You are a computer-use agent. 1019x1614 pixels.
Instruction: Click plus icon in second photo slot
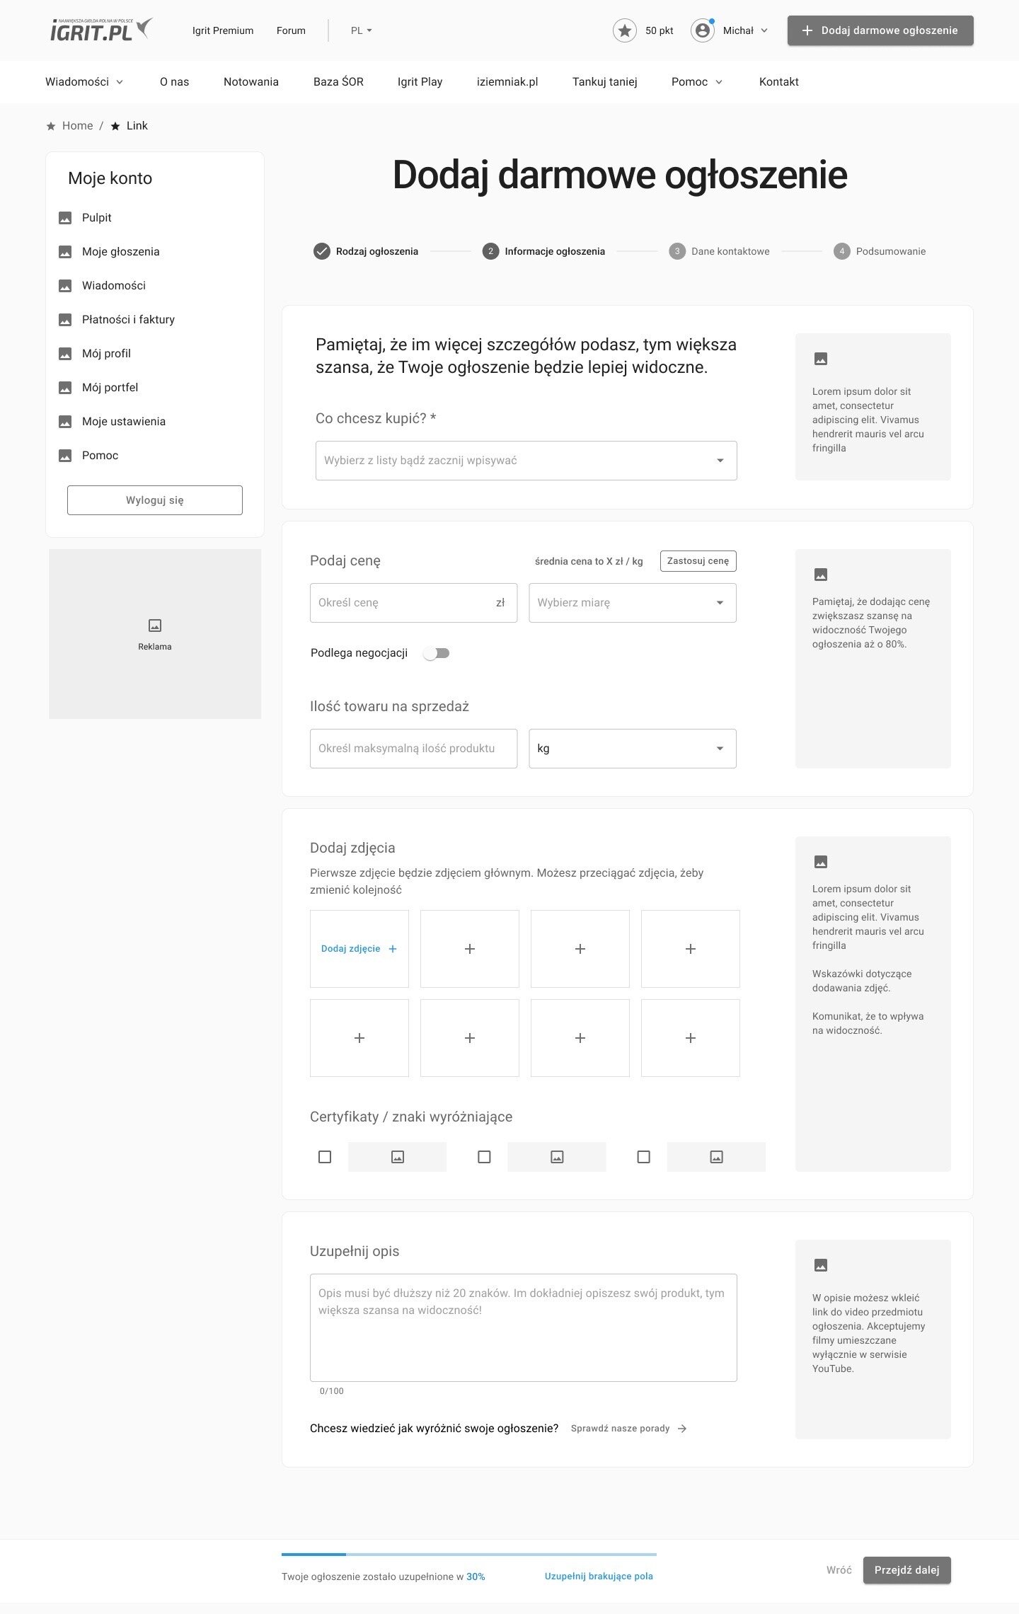470,949
